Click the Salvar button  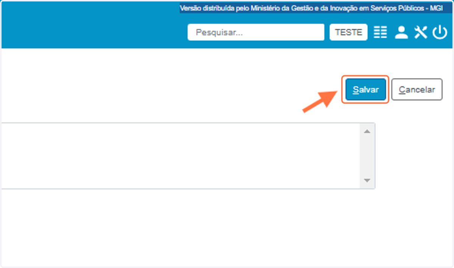point(365,90)
